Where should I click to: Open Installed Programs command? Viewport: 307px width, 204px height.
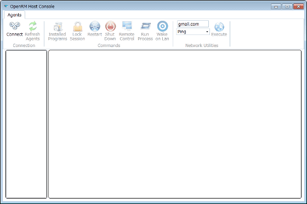pyautogui.click(x=58, y=31)
